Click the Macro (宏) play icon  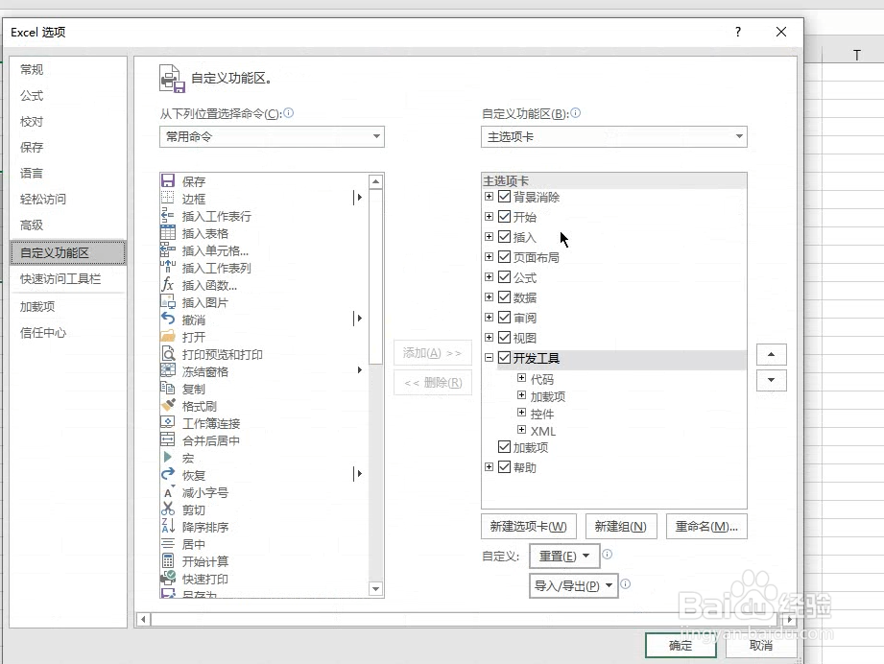[x=168, y=457]
